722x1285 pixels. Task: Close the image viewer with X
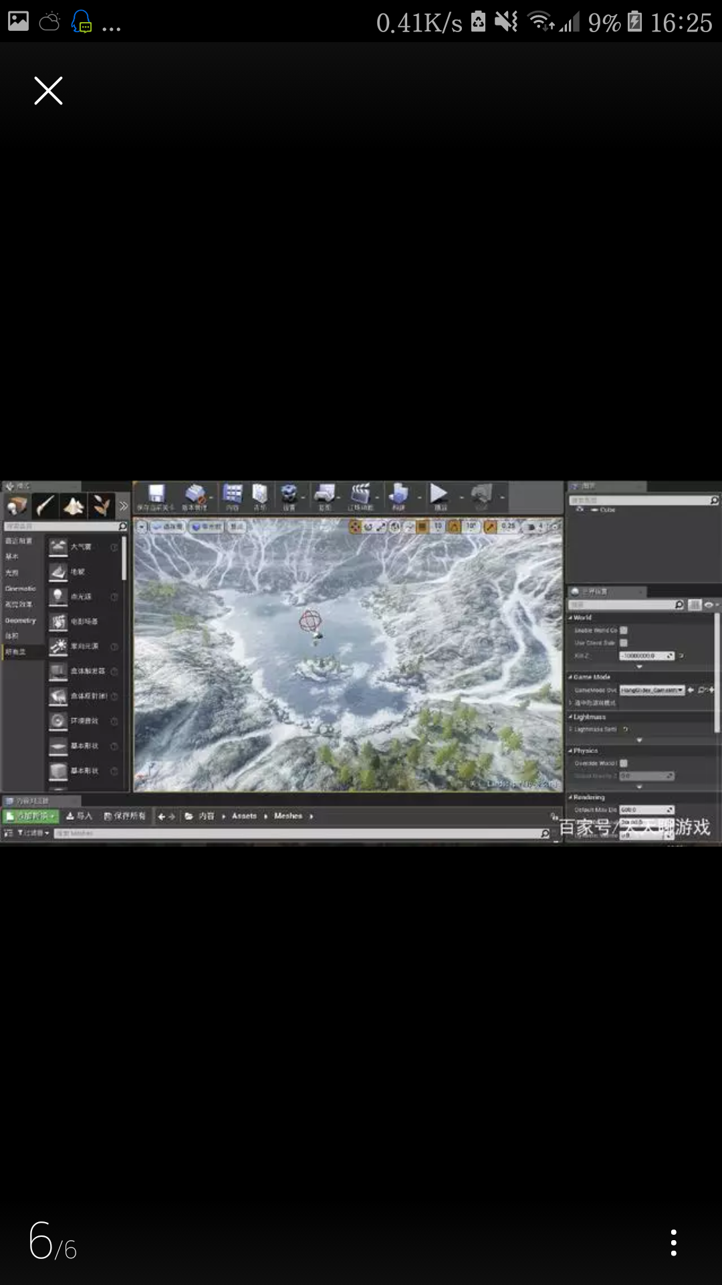[x=48, y=90]
